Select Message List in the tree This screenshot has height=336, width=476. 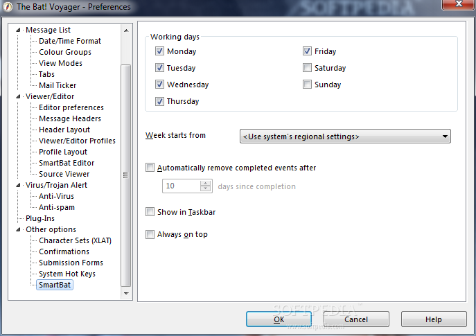[x=48, y=30]
